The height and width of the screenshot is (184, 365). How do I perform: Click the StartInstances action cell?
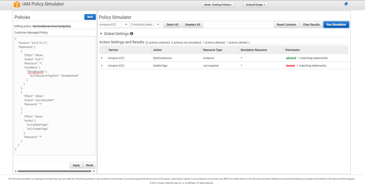[162, 58]
